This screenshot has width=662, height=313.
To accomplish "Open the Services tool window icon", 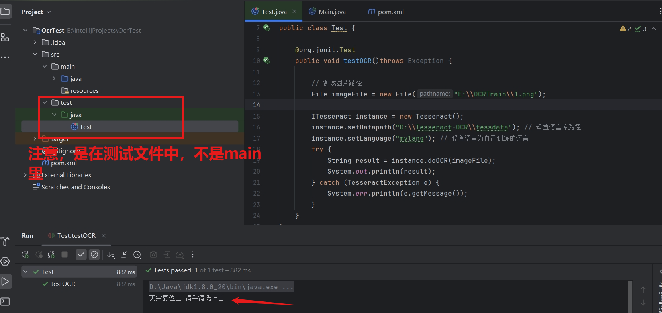I will pos(5,262).
